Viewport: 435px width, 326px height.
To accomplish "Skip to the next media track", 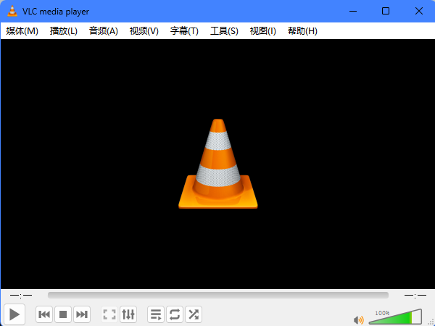I will coord(82,314).
